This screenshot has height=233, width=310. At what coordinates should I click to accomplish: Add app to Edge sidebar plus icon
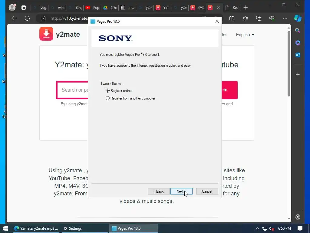coord(298,75)
